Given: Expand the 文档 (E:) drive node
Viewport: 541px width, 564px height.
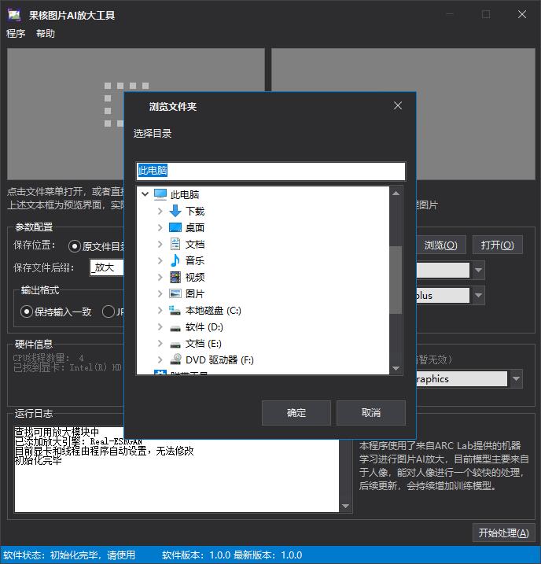Looking at the screenshot, I should point(160,343).
